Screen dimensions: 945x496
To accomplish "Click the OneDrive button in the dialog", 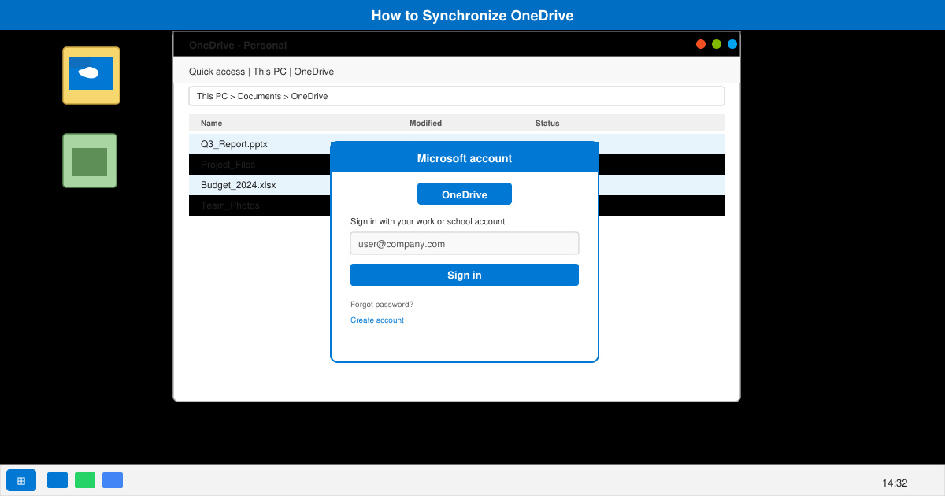I will [465, 194].
